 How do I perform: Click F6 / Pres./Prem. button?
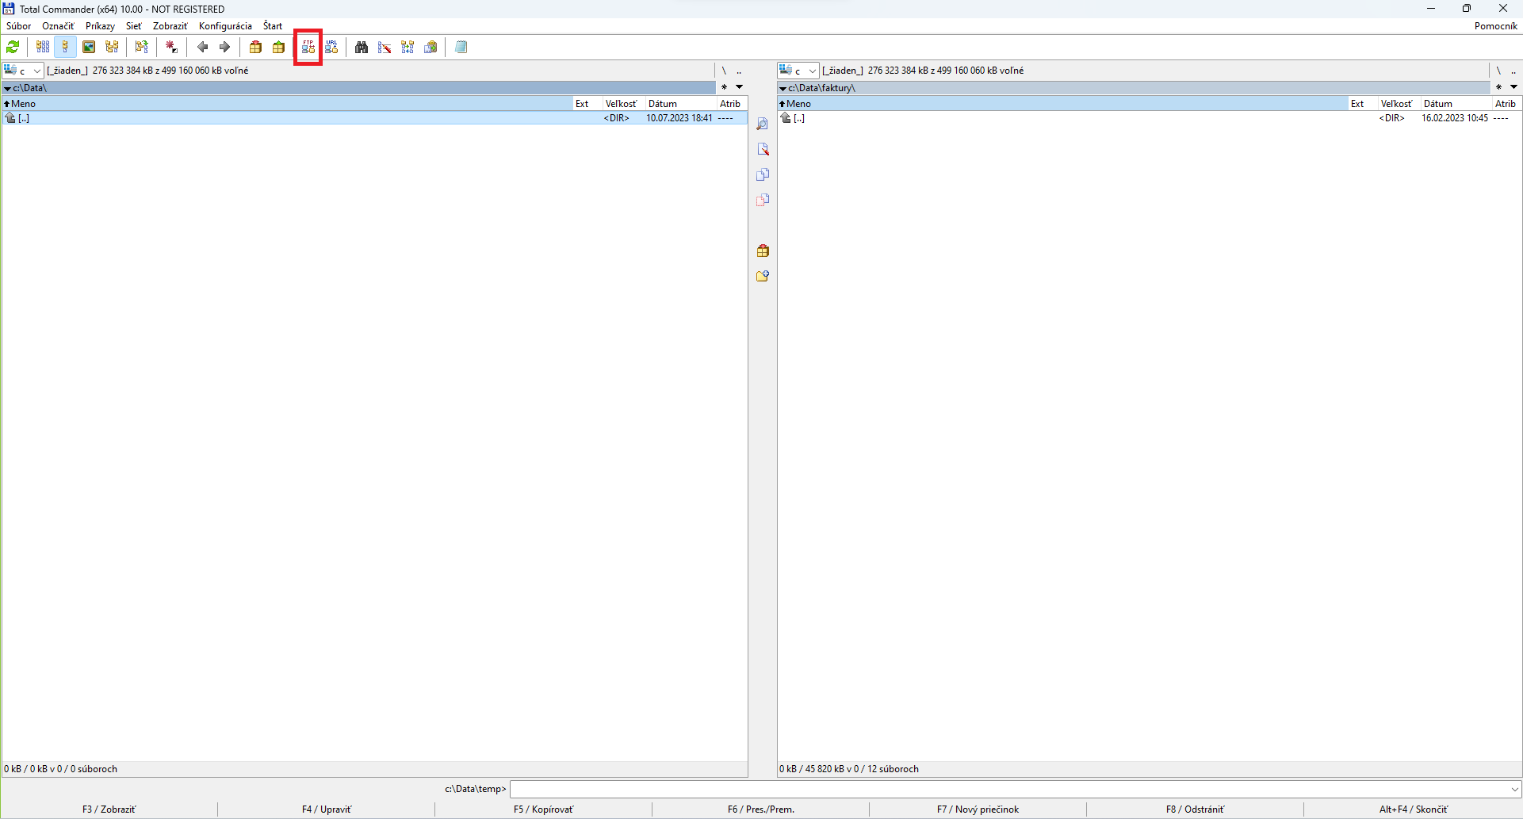coord(761,809)
